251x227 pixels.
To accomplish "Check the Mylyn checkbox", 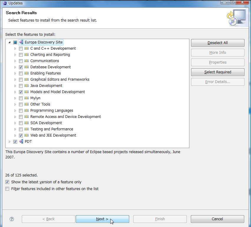I will point(21,98).
